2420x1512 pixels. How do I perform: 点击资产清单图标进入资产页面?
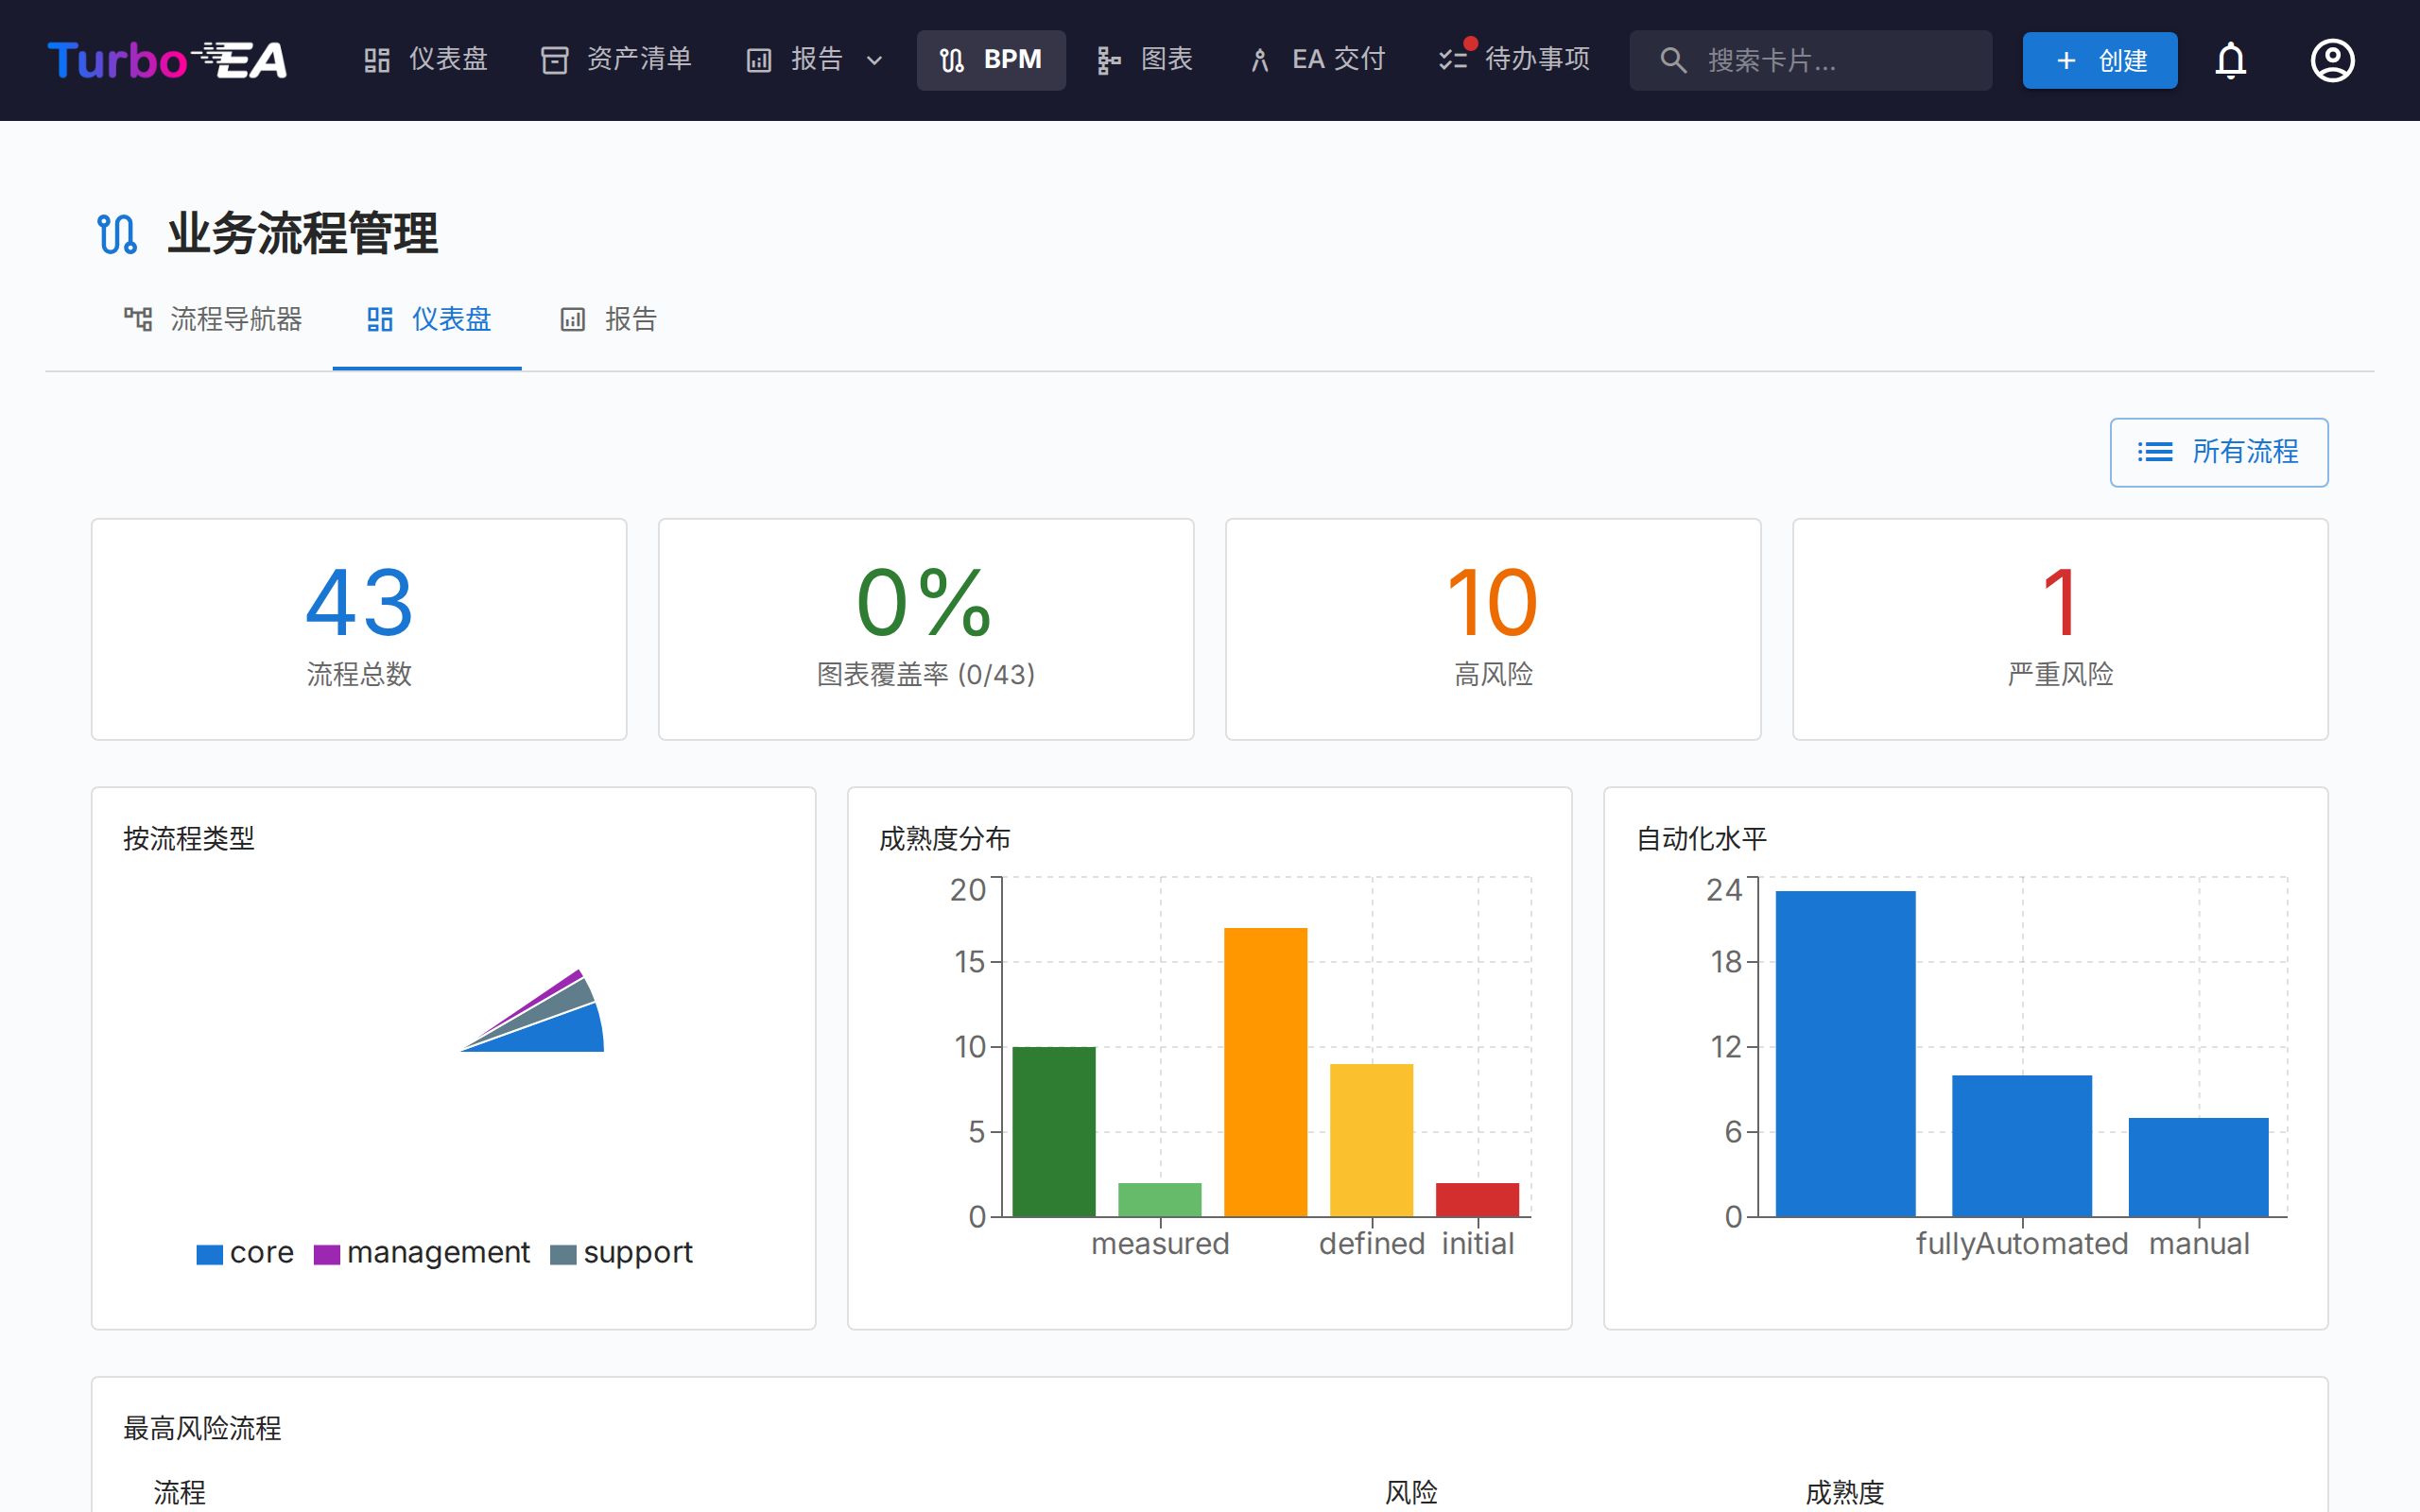tap(615, 59)
